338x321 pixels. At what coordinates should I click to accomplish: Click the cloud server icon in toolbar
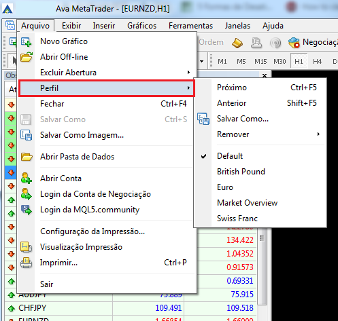pyautogui.click(x=256, y=43)
